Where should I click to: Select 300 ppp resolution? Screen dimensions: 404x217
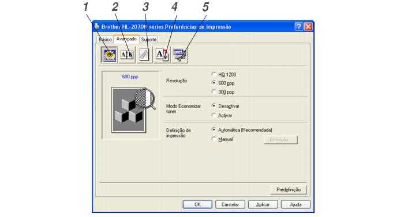223,92
